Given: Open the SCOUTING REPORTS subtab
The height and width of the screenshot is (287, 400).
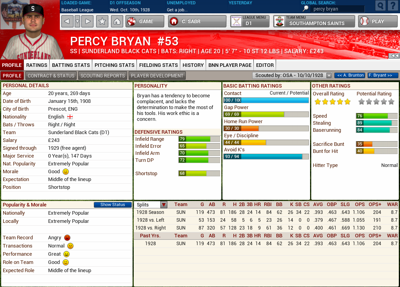Looking at the screenshot, I should coord(102,75).
